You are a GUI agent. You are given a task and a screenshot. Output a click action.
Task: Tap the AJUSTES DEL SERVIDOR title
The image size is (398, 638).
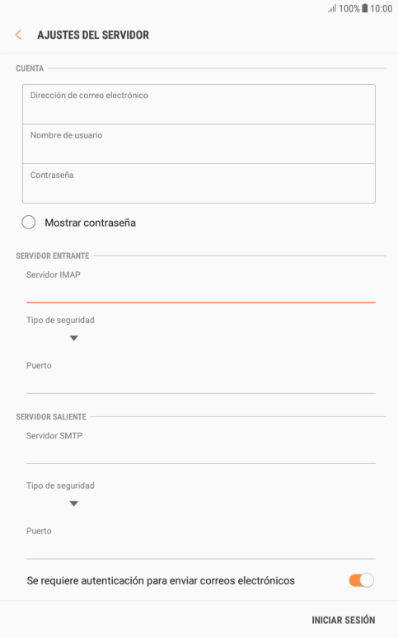(x=93, y=35)
